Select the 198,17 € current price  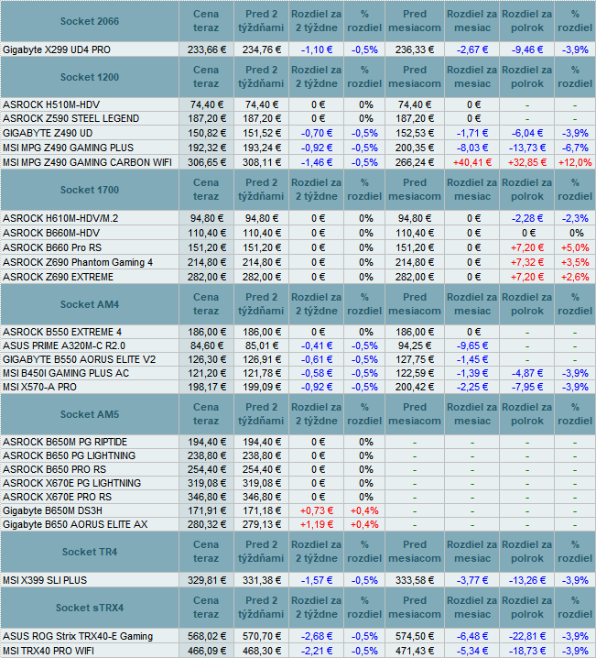pos(207,387)
